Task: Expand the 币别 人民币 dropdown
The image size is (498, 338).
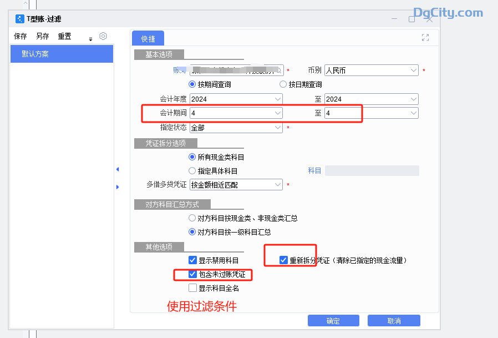Action: [413, 70]
